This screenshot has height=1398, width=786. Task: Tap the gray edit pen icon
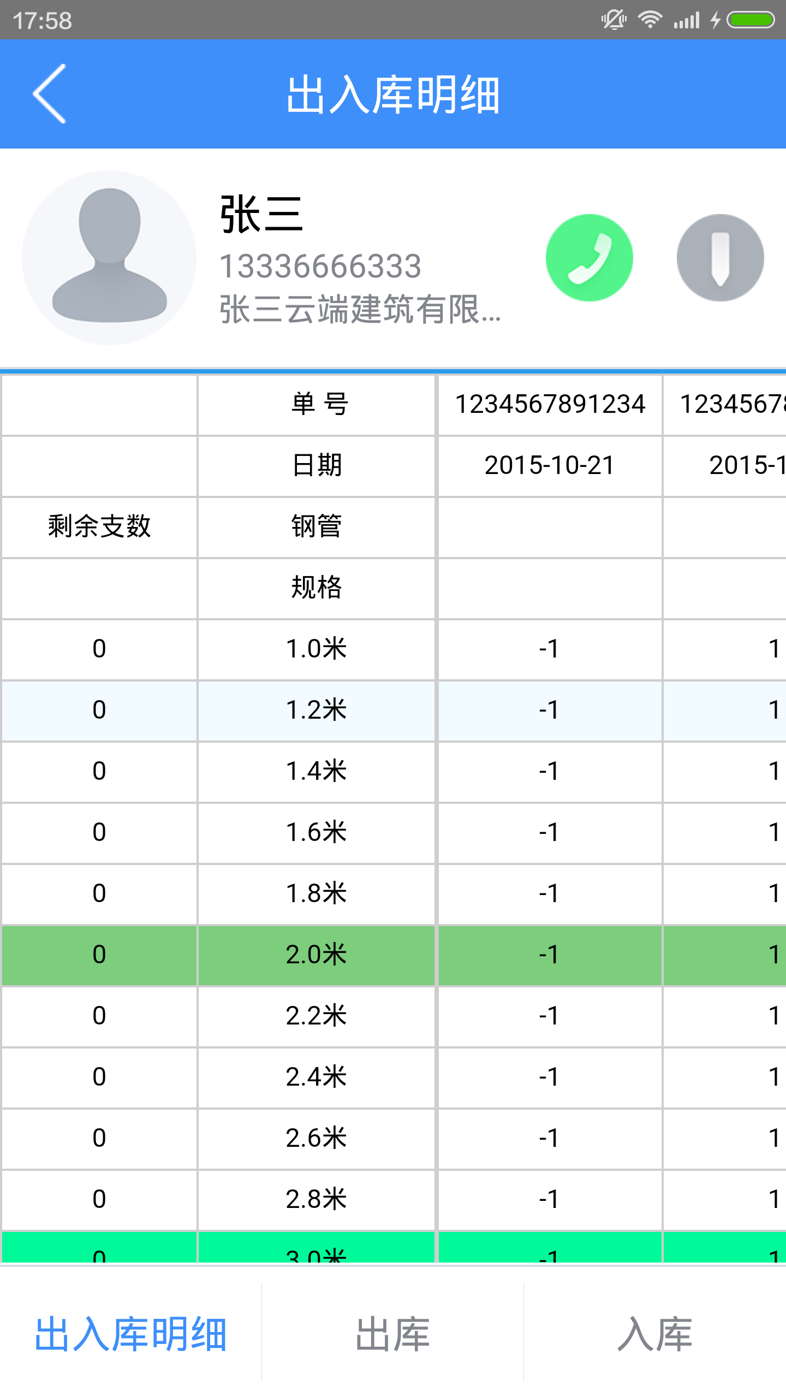pos(720,258)
